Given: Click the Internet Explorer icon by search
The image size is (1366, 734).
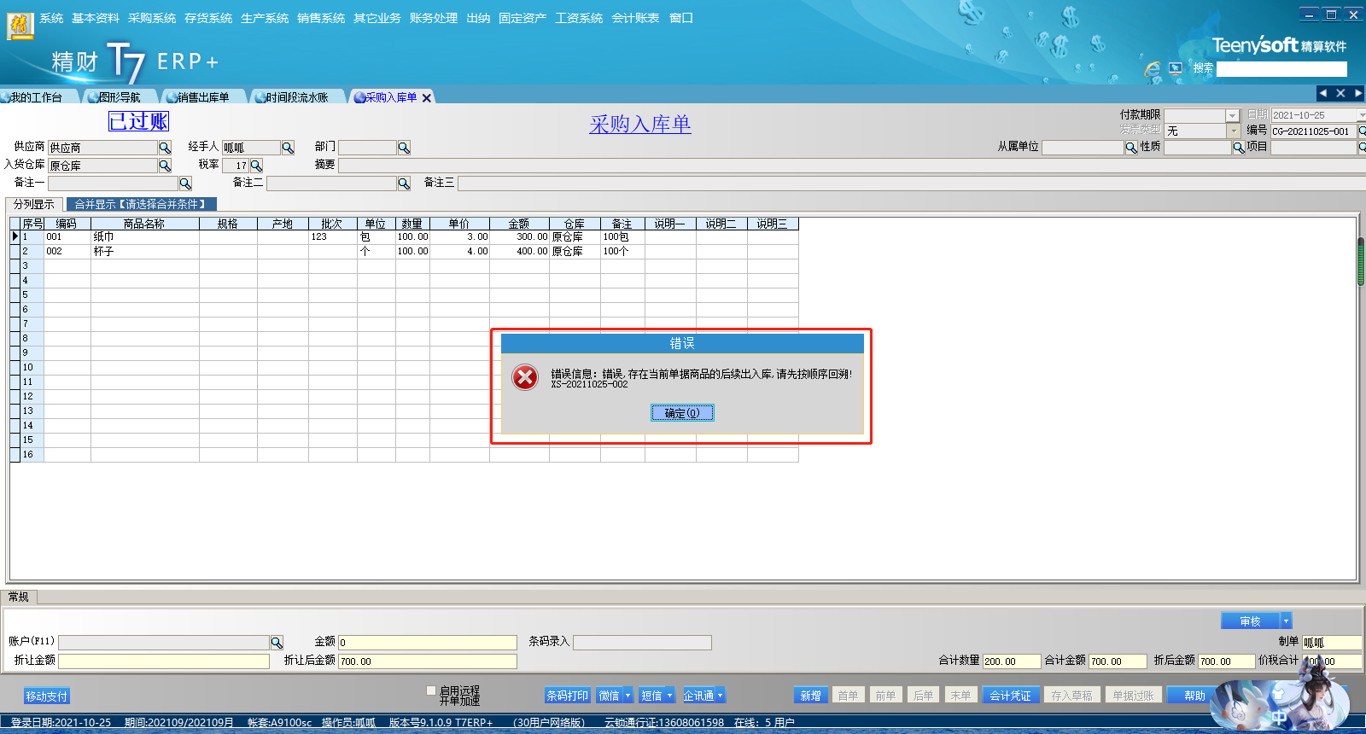Looking at the screenshot, I should (x=1153, y=68).
